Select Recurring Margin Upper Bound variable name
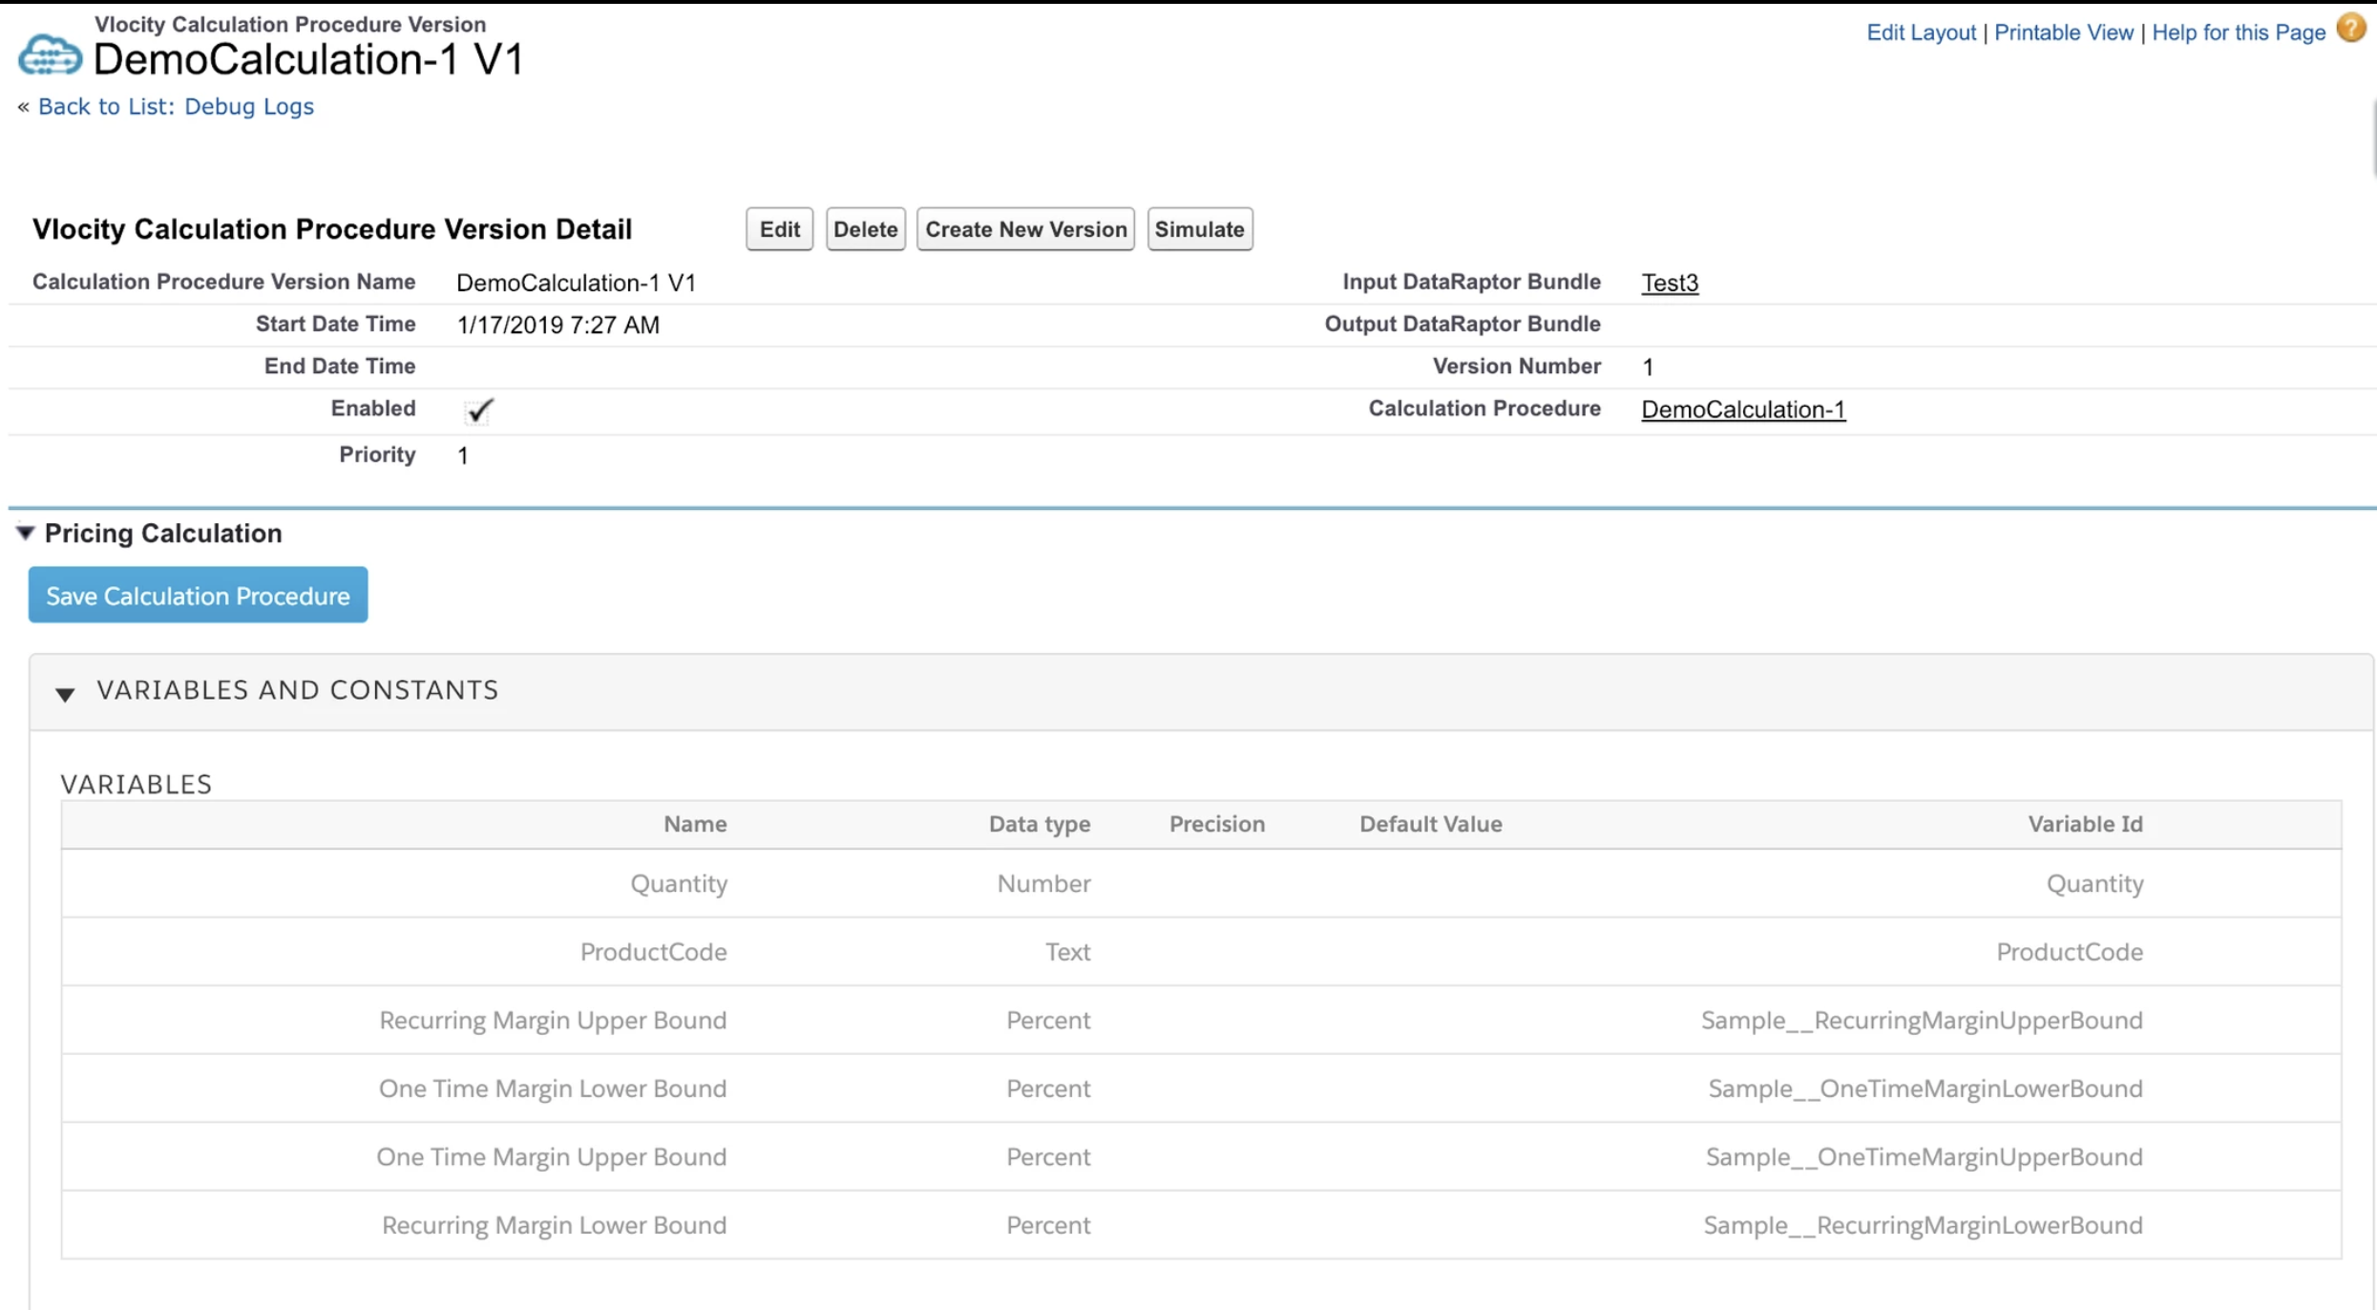This screenshot has width=2377, height=1310. (553, 1021)
